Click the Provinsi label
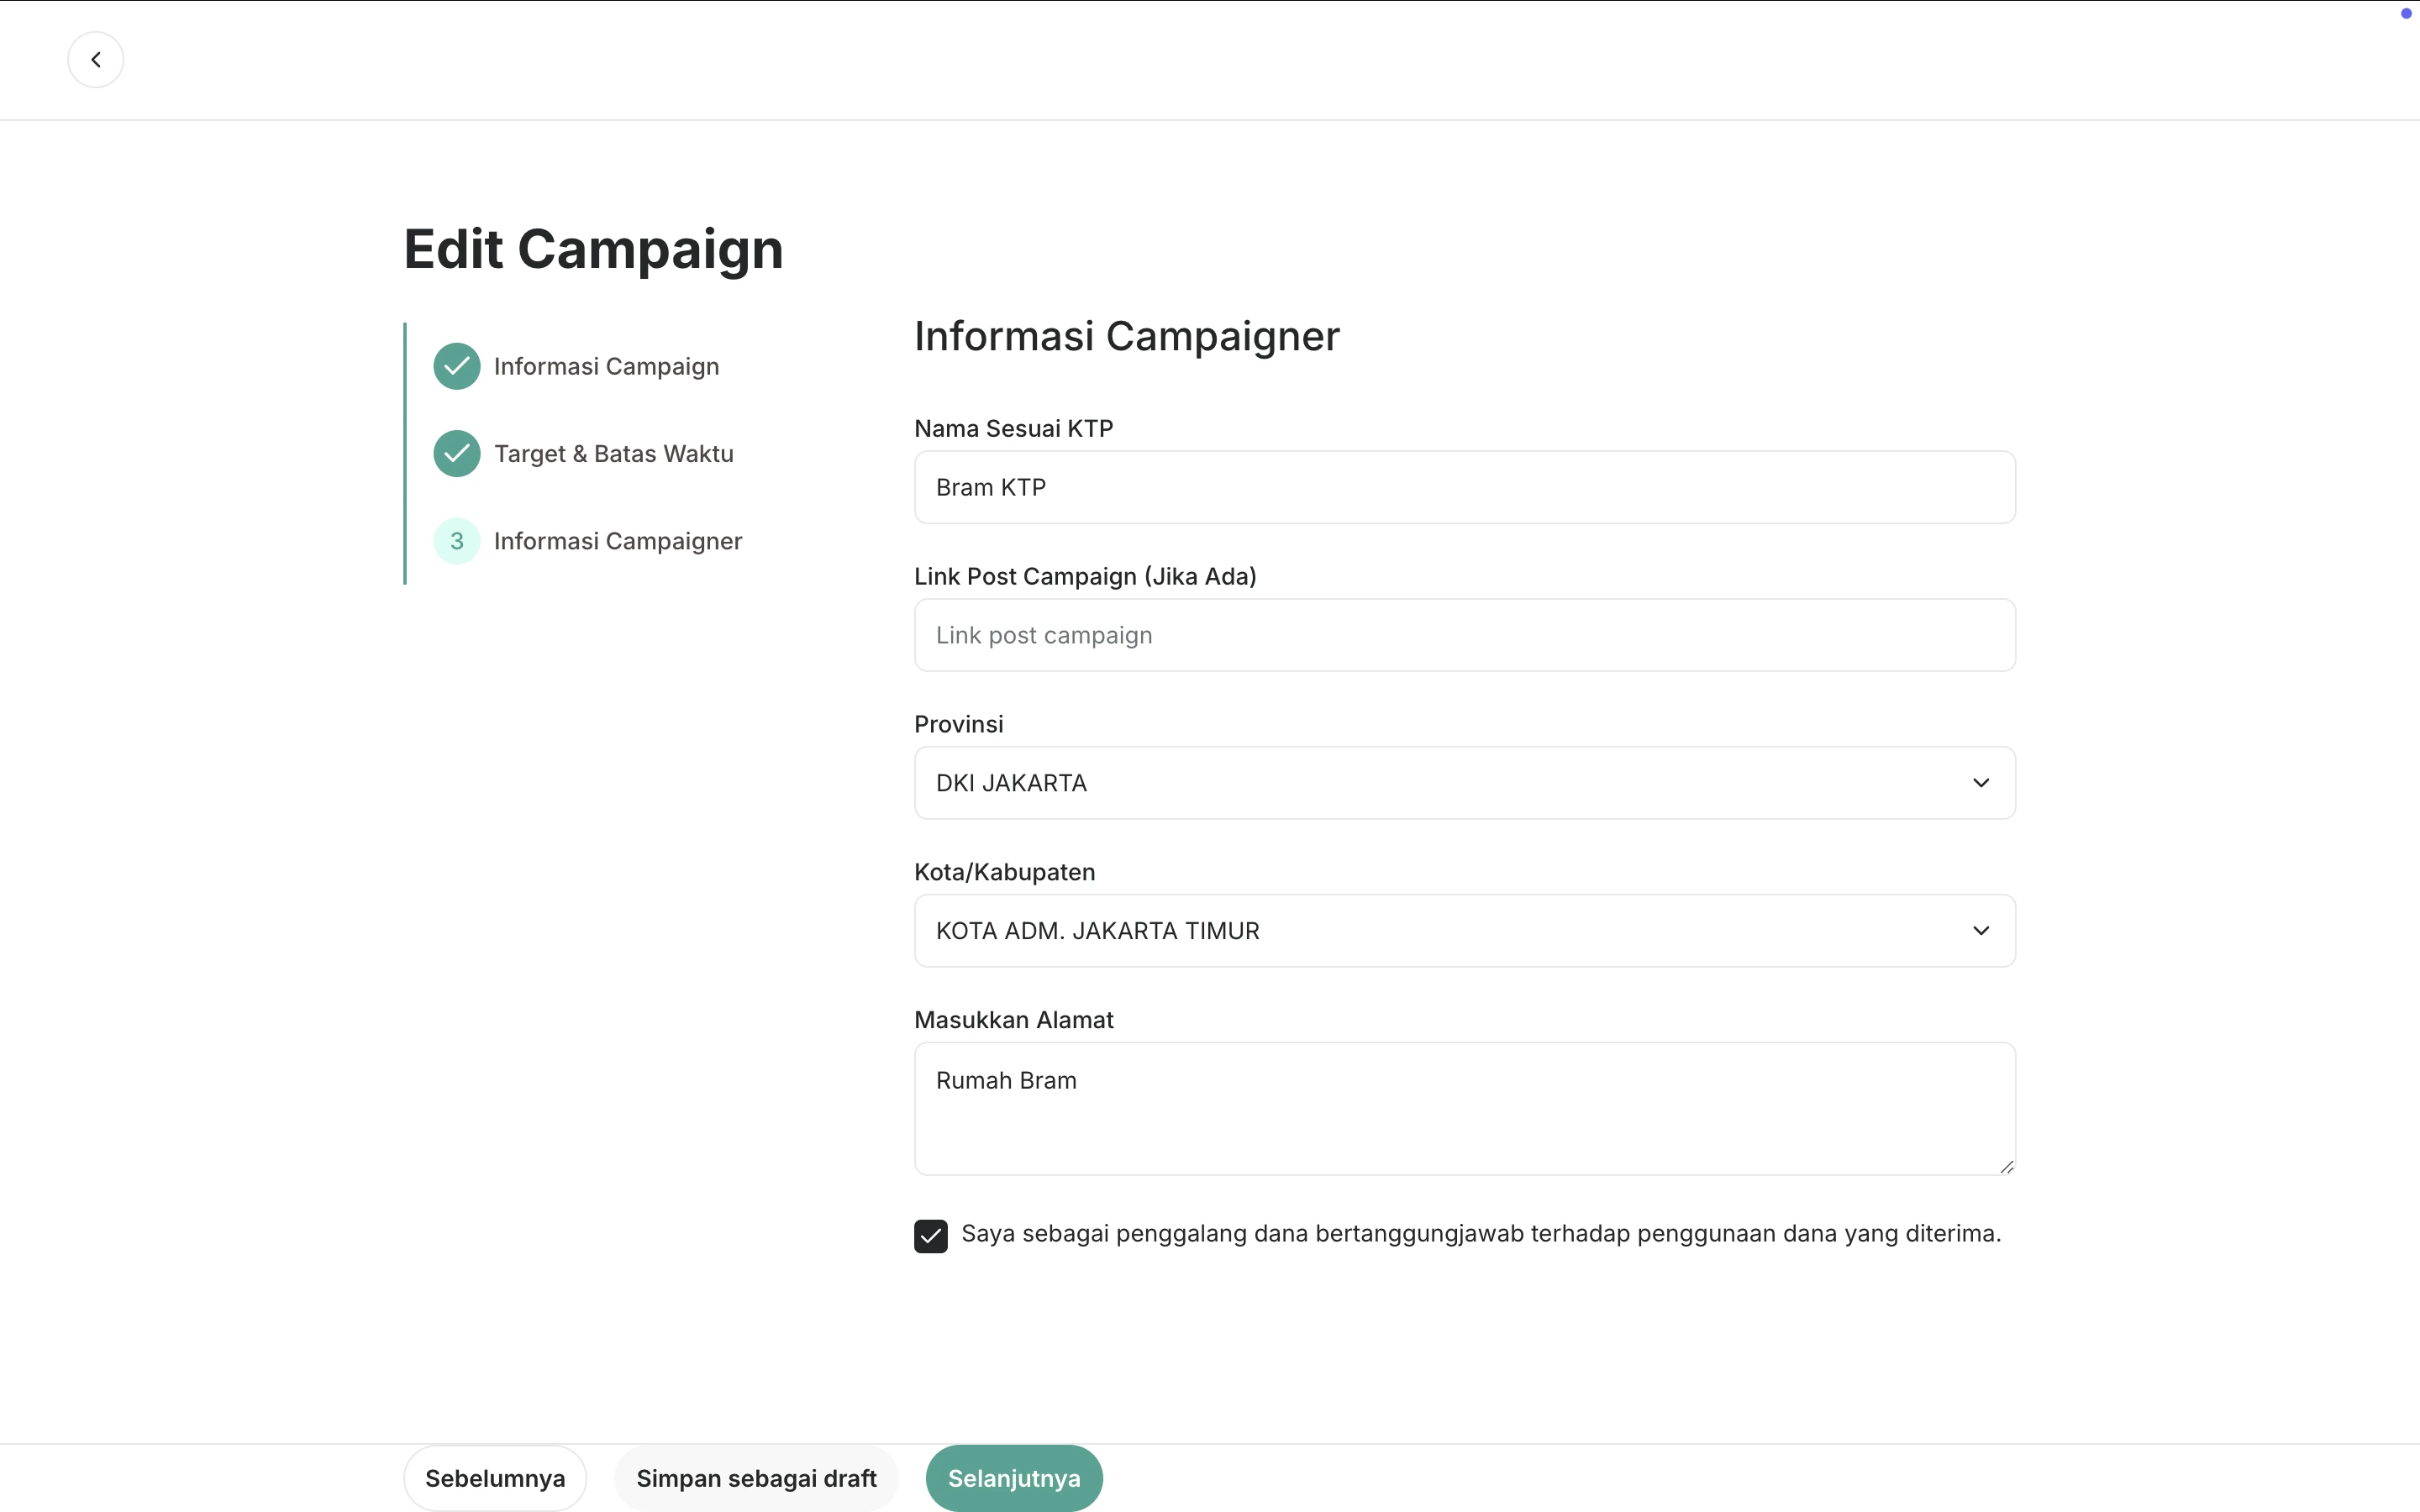This screenshot has height=1512, width=2420. coord(958,724)
